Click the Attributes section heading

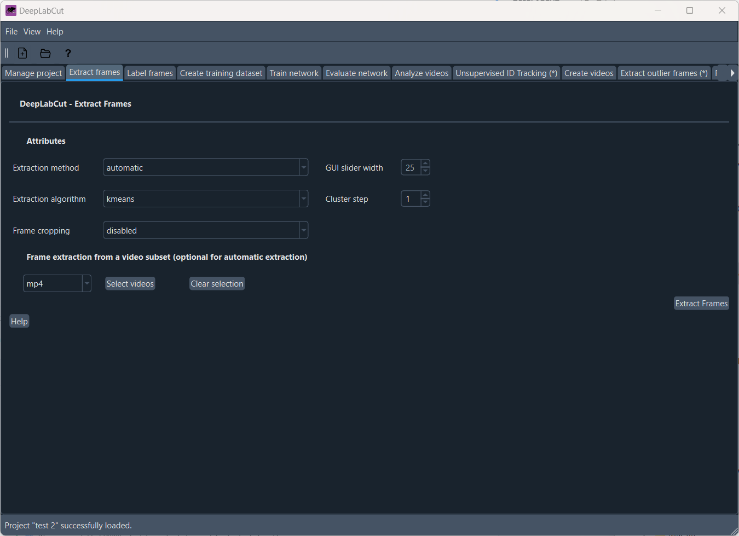click(x=46, y=141)
